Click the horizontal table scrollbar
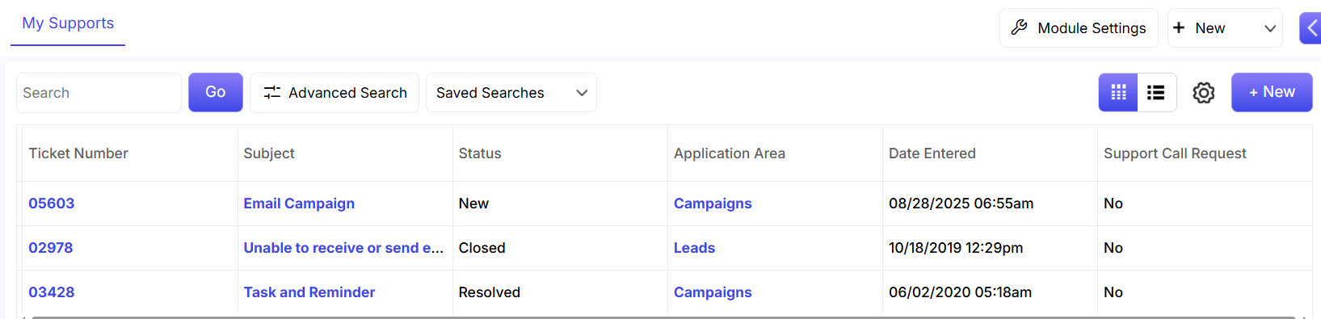The height and width of the screenshot is (319, 1321). (663, 317)
